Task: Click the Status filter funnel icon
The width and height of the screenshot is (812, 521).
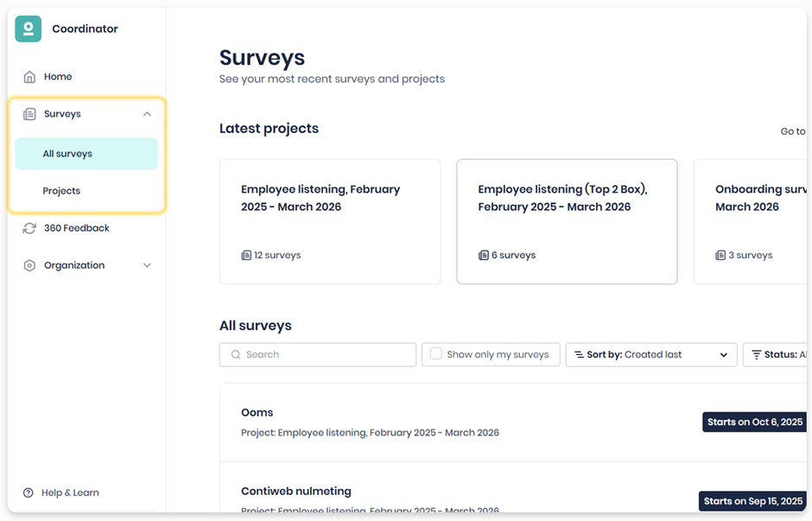Action: (757, 355)
